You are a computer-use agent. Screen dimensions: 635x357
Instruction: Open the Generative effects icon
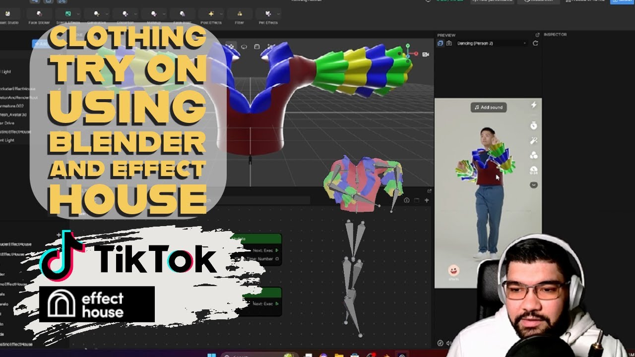tap(96, 14)
